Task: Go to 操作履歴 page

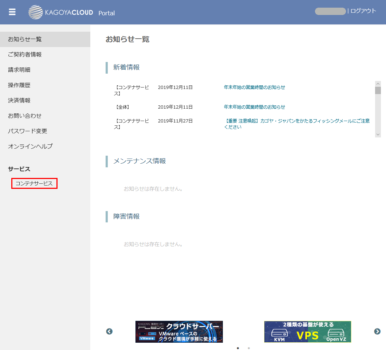Action: tap(19, 85)
